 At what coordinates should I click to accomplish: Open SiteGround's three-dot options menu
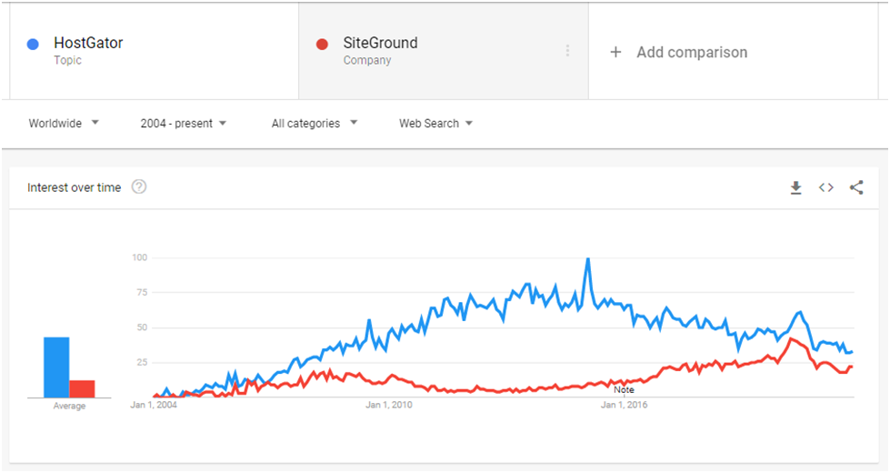click(x=567, y=51)
